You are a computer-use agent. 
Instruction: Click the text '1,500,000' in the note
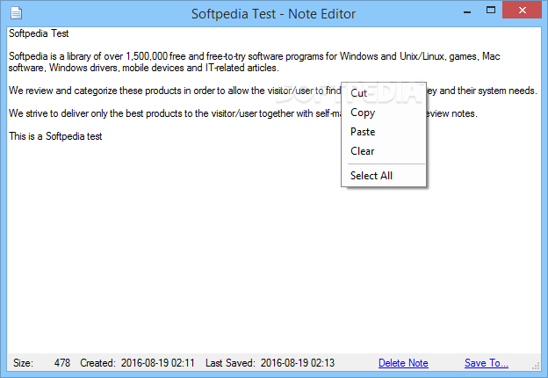tap(147, 56)
